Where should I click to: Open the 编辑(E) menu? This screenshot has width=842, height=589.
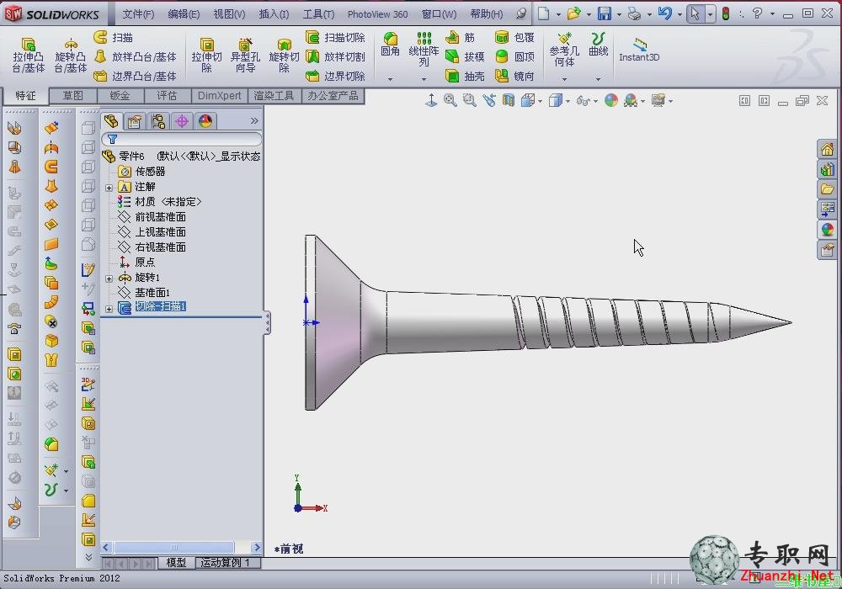pos(184,14)
